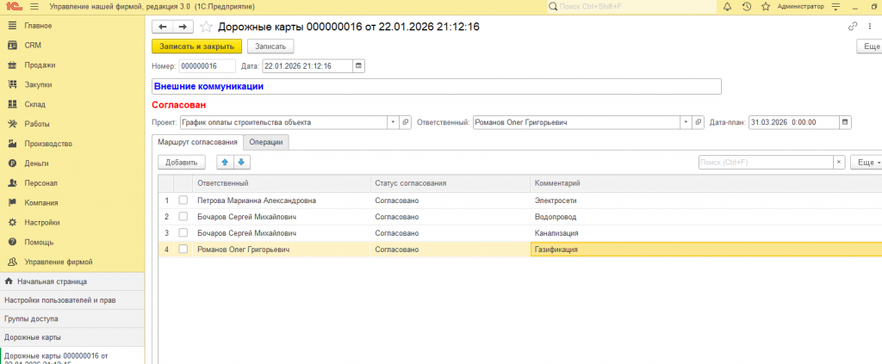Move row up with blue arrow
Image resolution: width=882 pixels, height=364 pixels.
225,163
